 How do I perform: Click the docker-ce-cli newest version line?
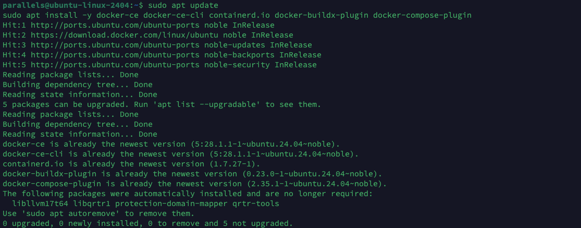pyautogui.click(x=180, y=154)
